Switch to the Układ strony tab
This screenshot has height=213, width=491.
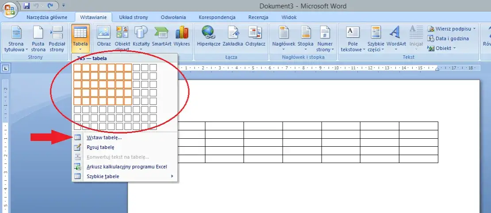click(x=134, y=17)
